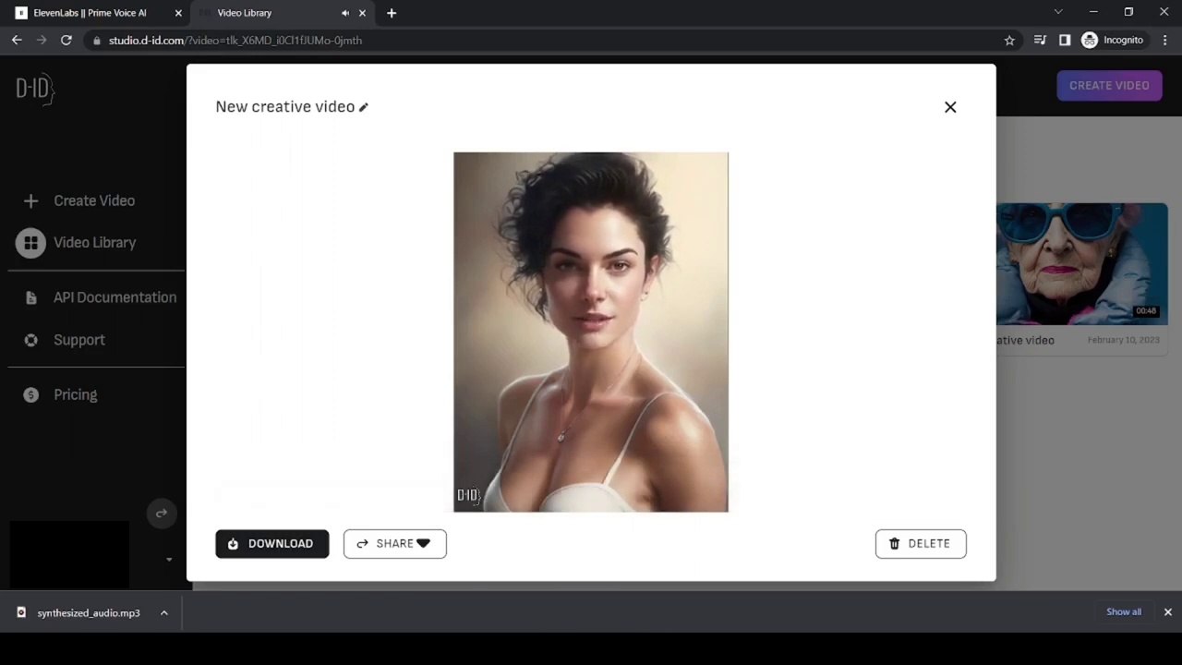Open the elderly woman sunglasses video thumbnail
Image resolution: width=1182 pixels, height=665 pixels.
(1081, 264)
